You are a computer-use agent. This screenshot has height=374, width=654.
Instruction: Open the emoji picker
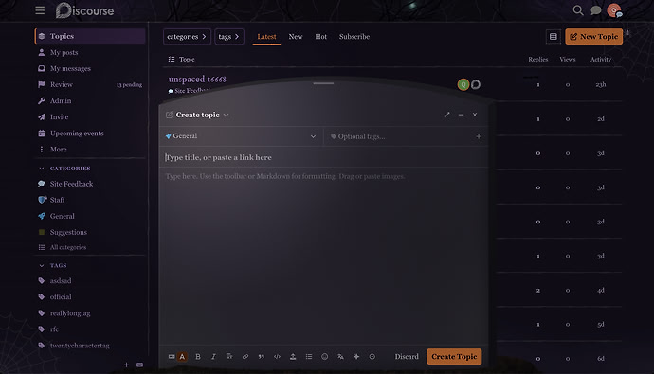[324, 357]
